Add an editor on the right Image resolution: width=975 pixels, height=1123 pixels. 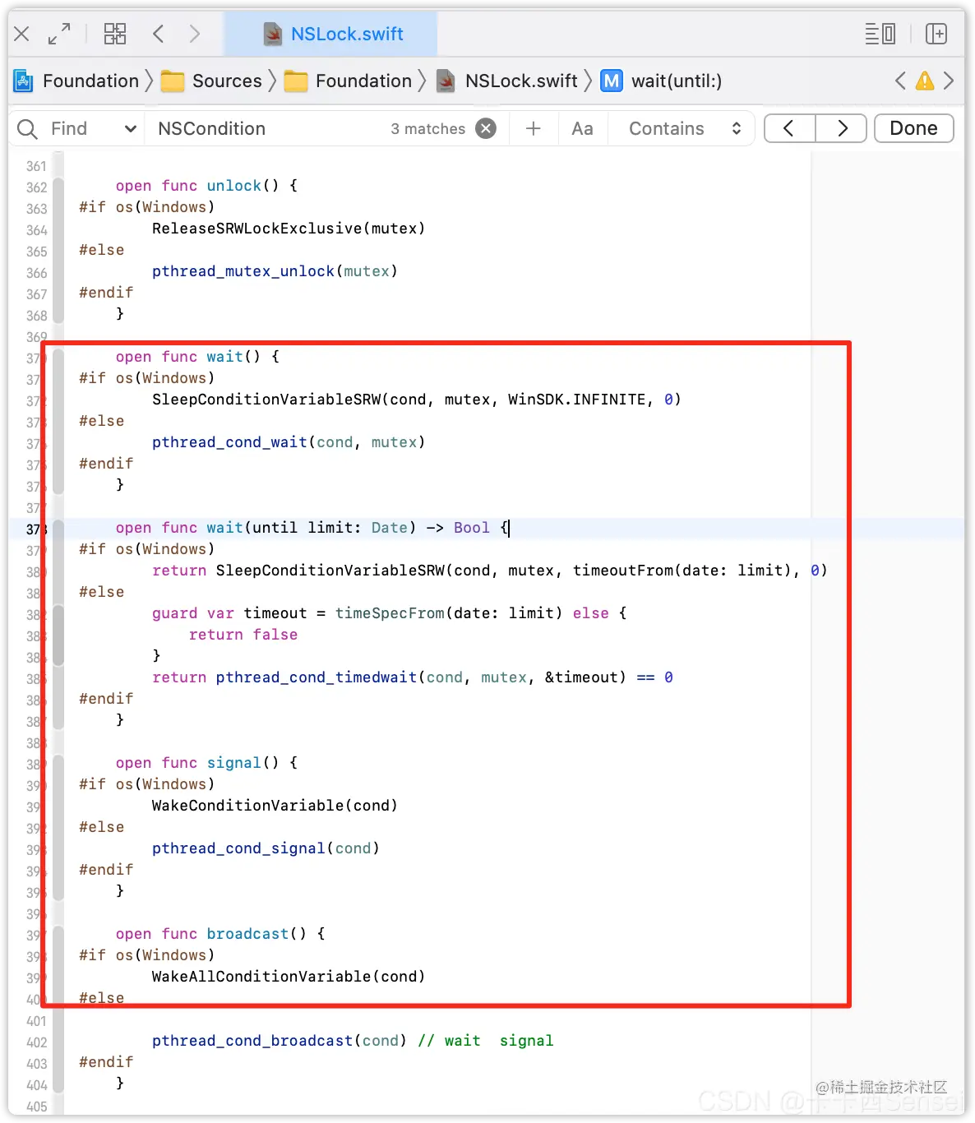point(936,34)
